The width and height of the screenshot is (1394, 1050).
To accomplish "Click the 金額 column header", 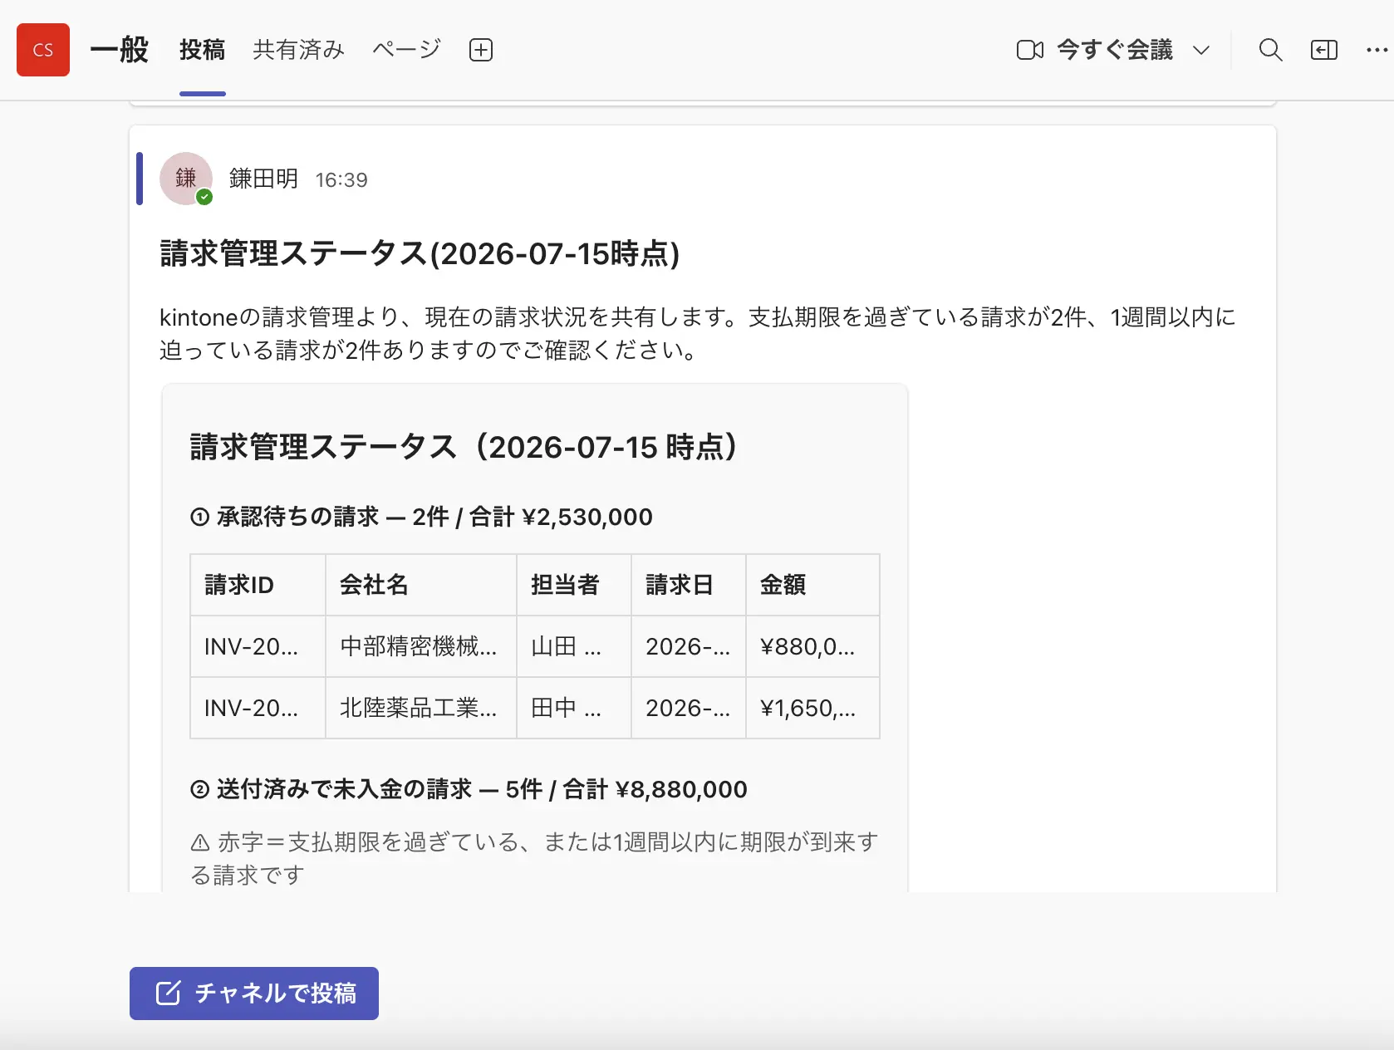I will [812, 585].
